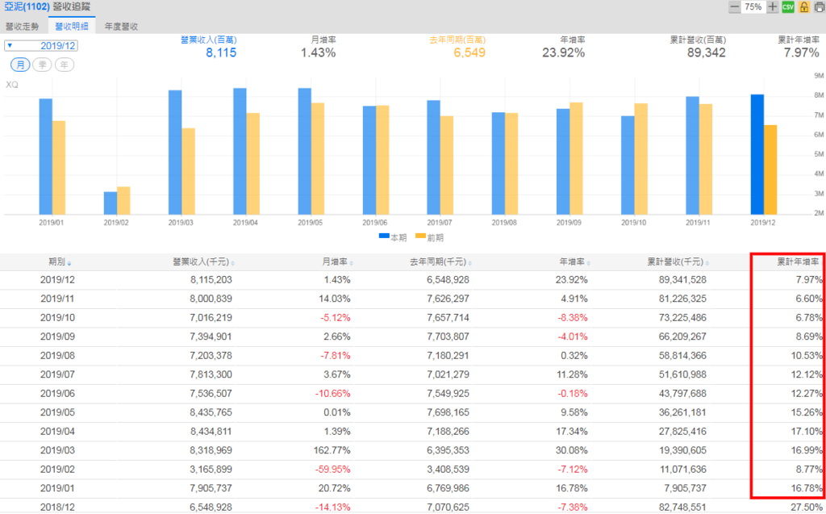Click last-year value 7,703,807
Screen dimensions: 826x514
[448, 336]
